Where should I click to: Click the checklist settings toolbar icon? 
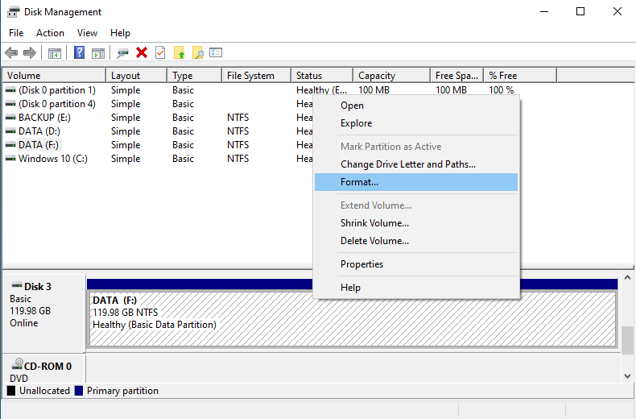(x=216, y=52)
